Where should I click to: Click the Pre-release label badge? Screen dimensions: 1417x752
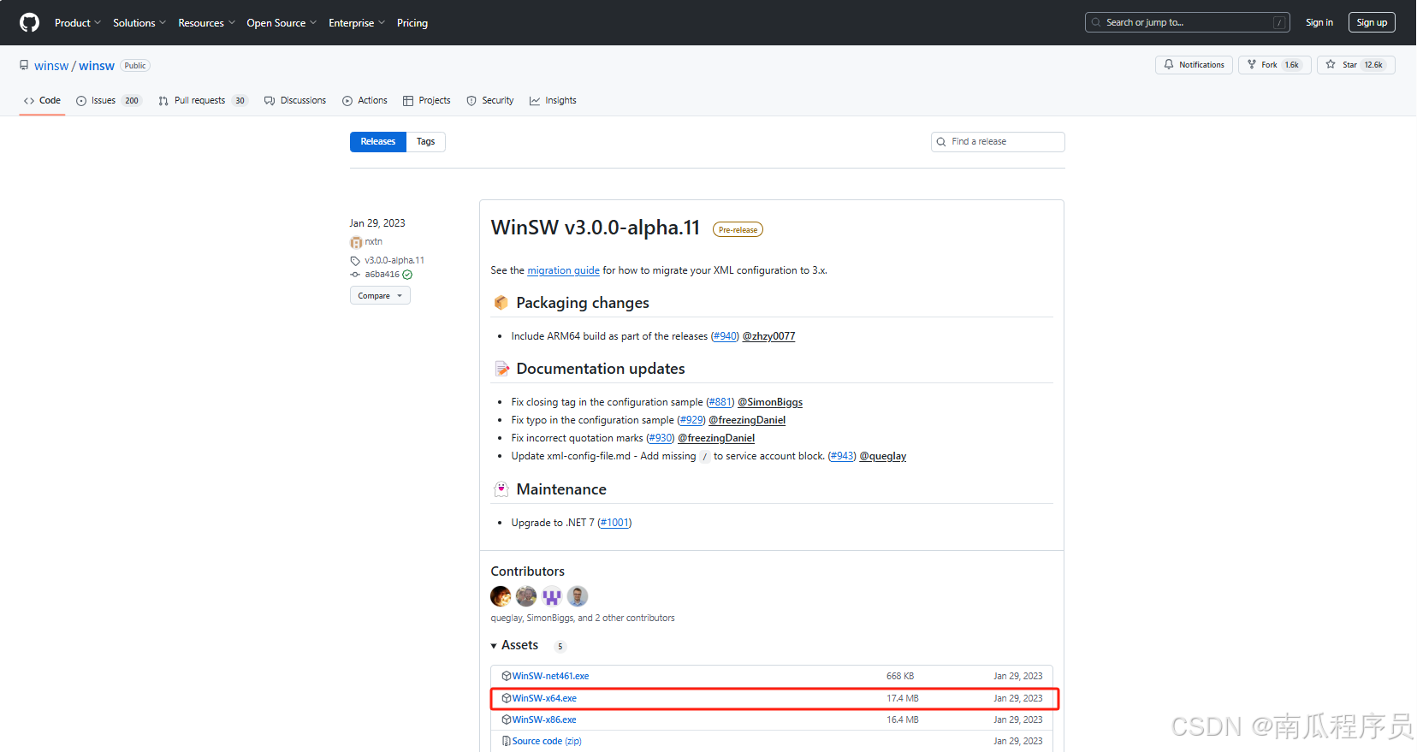738,229
